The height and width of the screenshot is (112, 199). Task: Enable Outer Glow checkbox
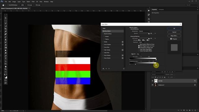[103, 53]
